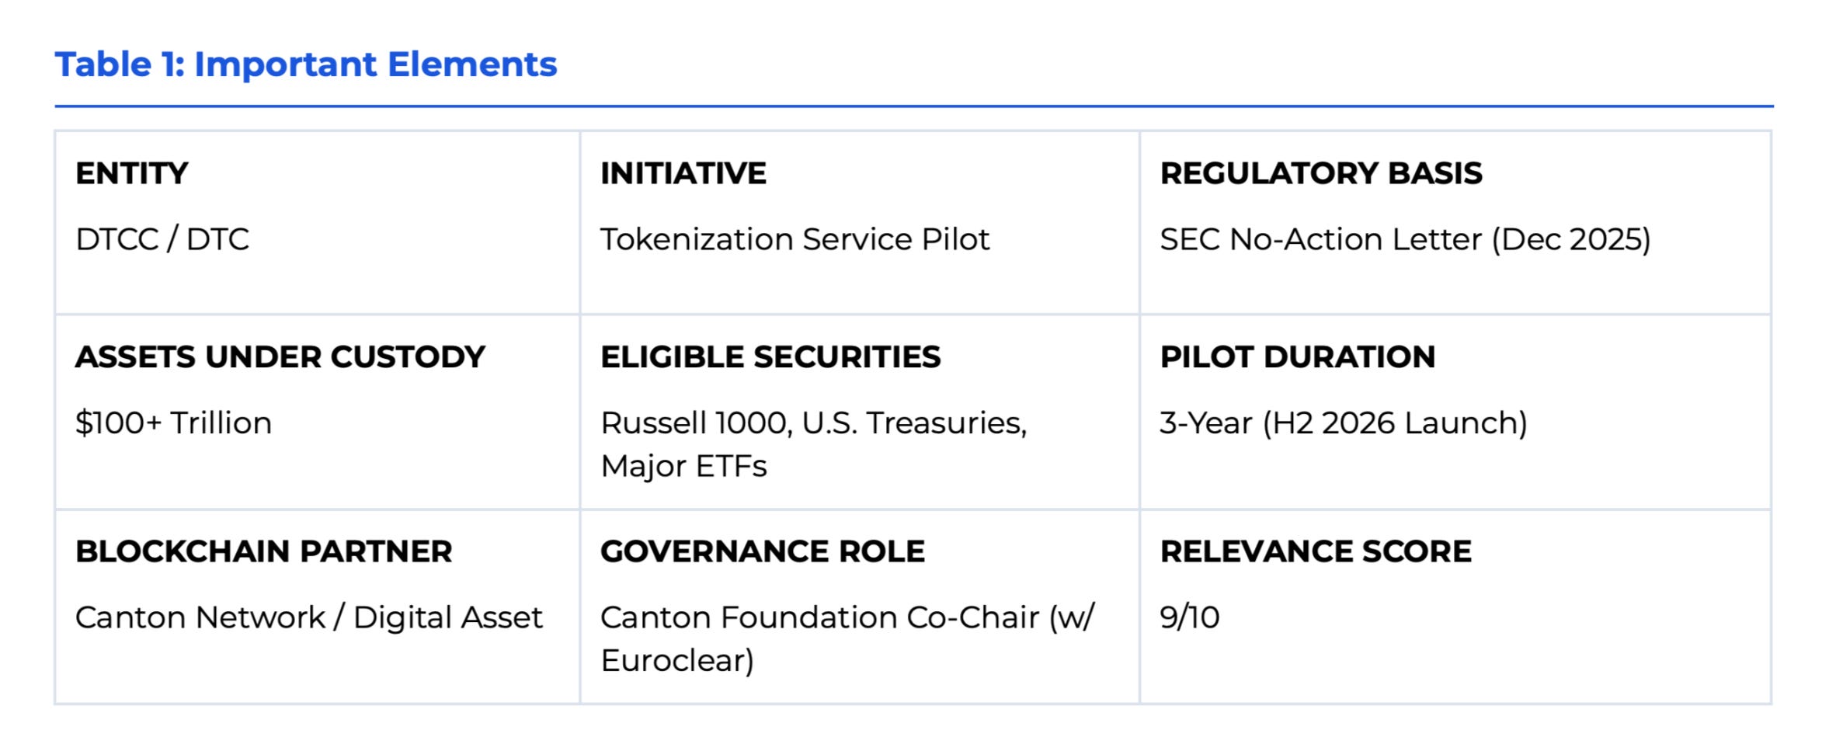Click the INITIATIVE cell label
1822x744 pixels.
click(683, 172)
